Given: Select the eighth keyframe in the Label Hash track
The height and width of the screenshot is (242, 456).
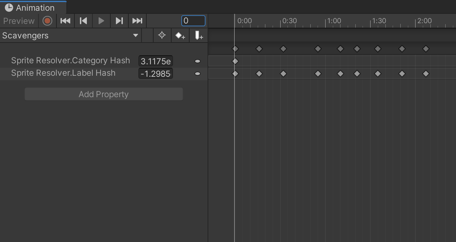Looking at the screenshot, I should tap(402, 74).
